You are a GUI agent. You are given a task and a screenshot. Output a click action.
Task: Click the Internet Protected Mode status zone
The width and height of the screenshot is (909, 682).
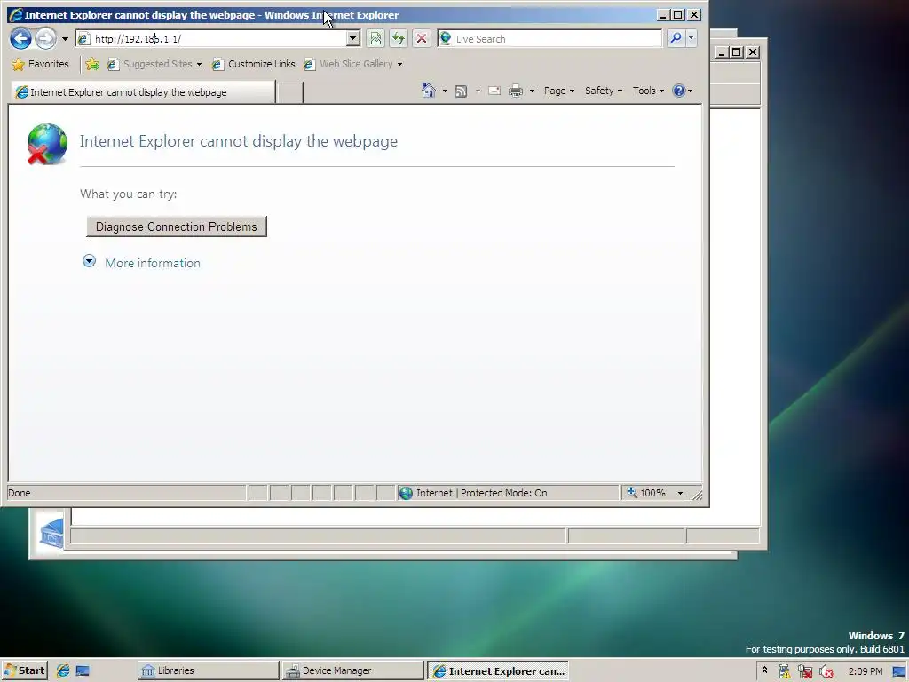point(508,493)
